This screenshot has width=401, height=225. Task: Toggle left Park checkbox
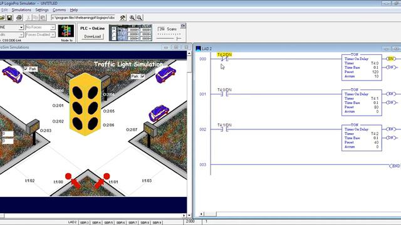click(26, 69)
